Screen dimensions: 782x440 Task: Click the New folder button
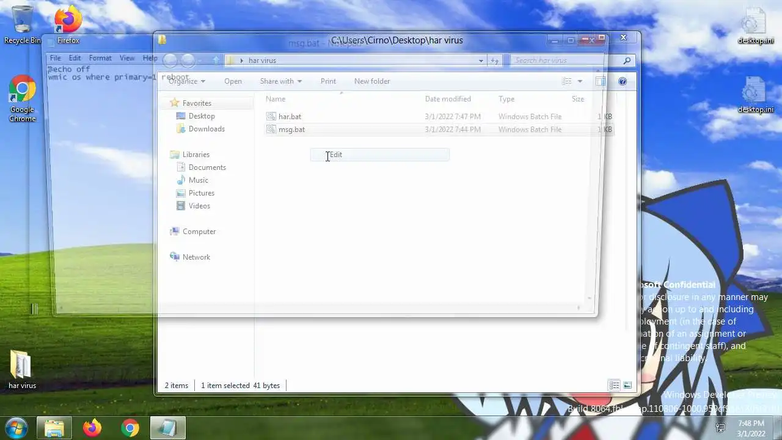(x=372, y=81)
